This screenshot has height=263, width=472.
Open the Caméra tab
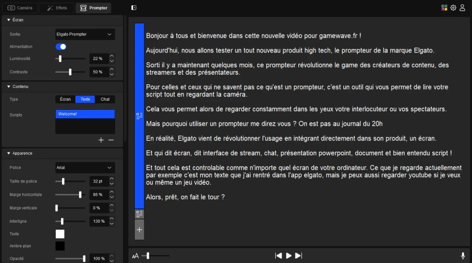coord(20,8)
